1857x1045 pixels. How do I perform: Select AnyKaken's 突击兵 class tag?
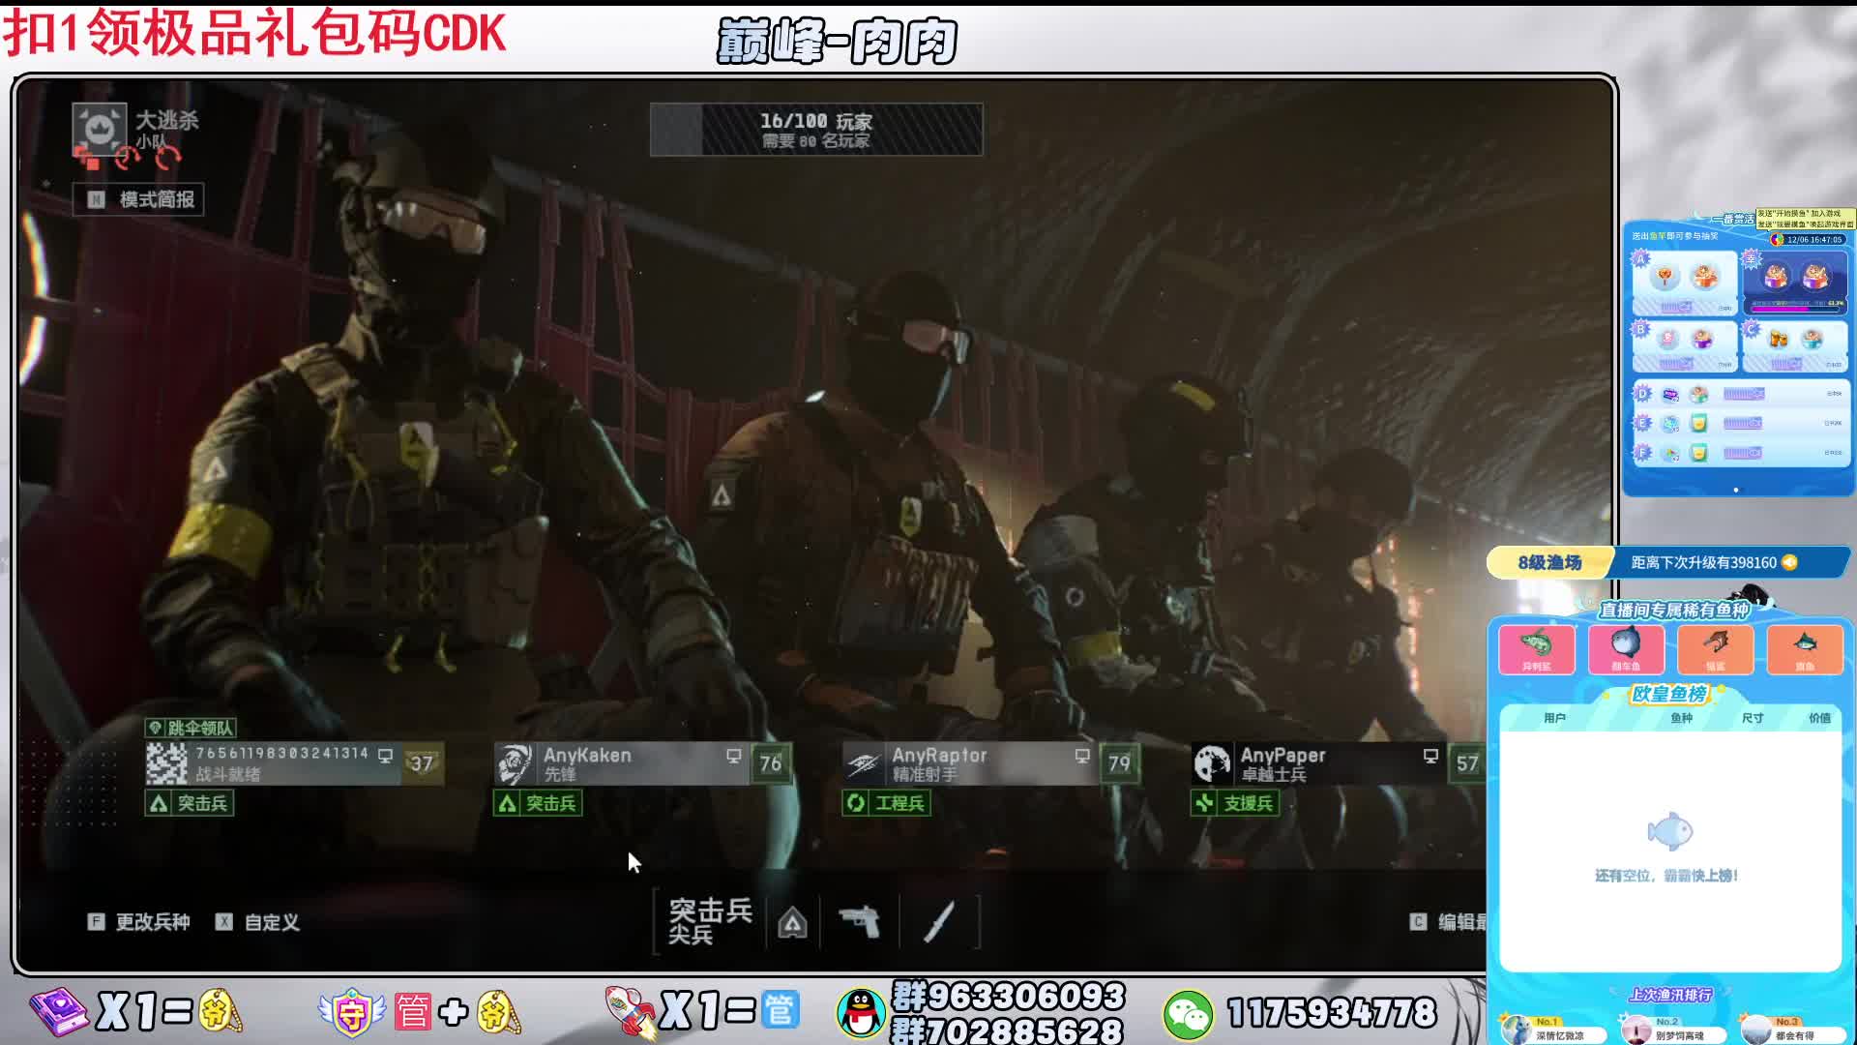point(539,803)
